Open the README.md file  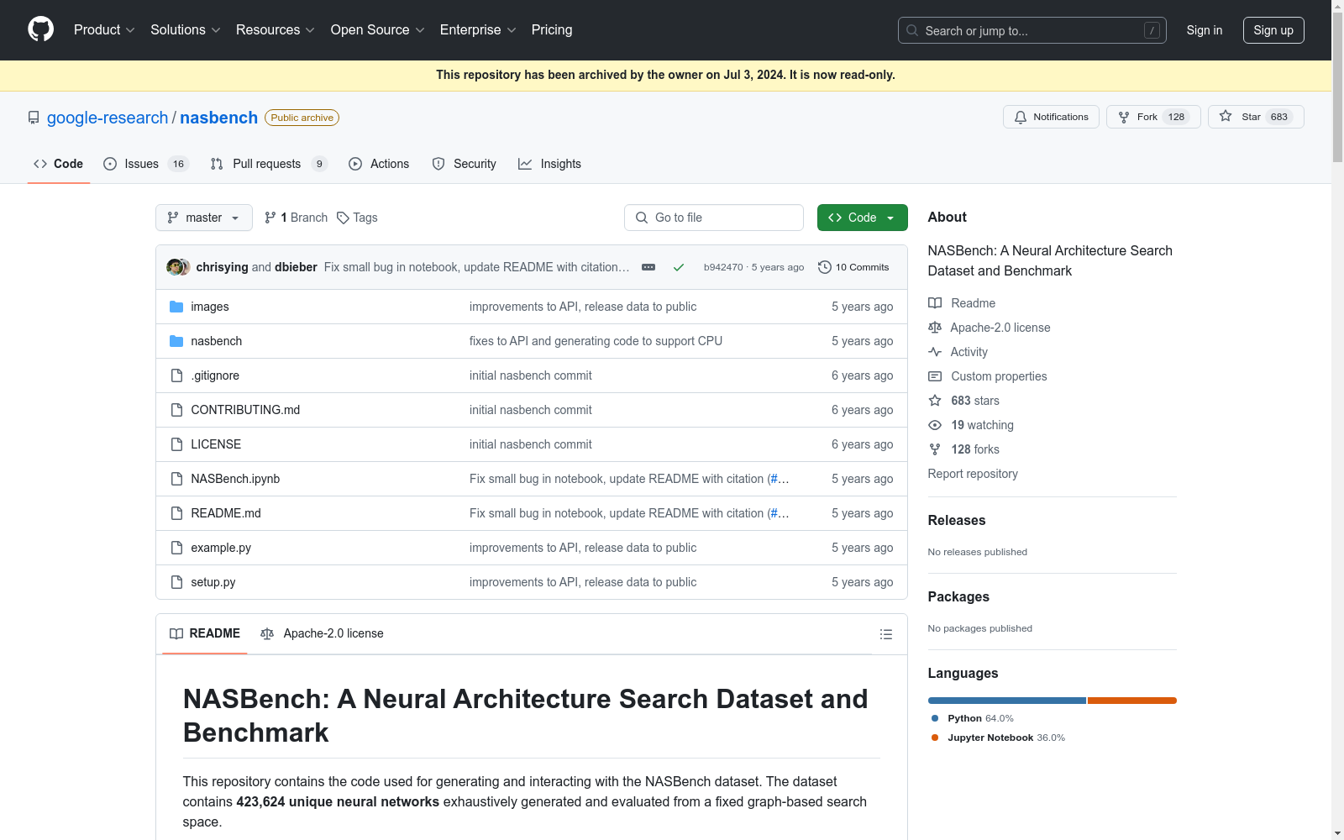pos(226,513)
